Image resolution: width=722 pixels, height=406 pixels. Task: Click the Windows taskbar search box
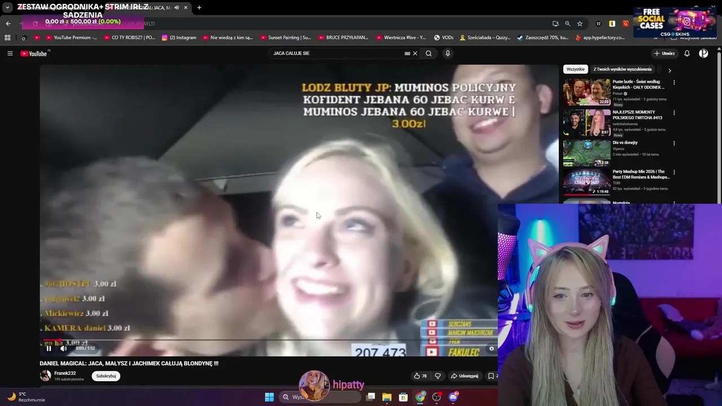[x=320, y=397]
